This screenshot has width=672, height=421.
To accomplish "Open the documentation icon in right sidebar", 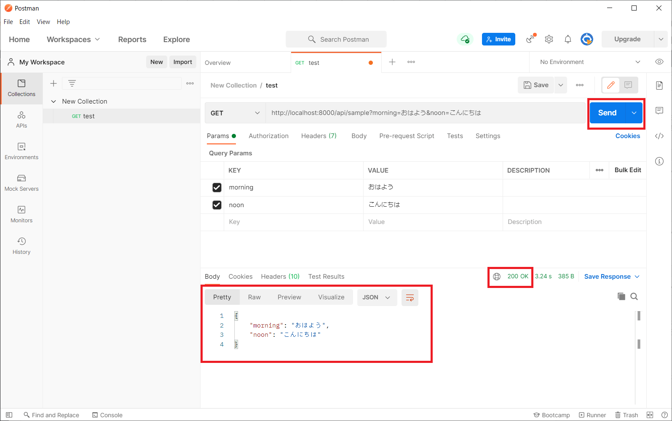I will 659,85.
